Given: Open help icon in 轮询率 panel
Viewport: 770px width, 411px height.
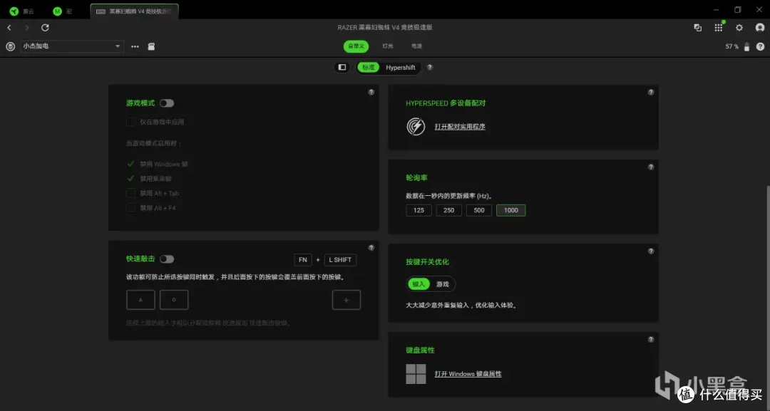Looking at the screenshot, I should [x=651, y=167].
